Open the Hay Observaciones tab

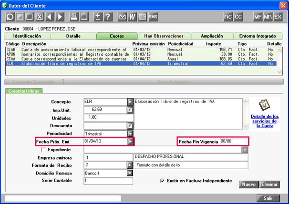point(164,36)
